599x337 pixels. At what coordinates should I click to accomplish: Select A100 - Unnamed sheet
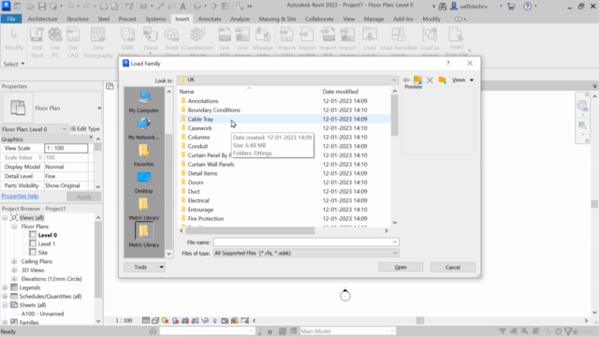[x=42, y=314]
